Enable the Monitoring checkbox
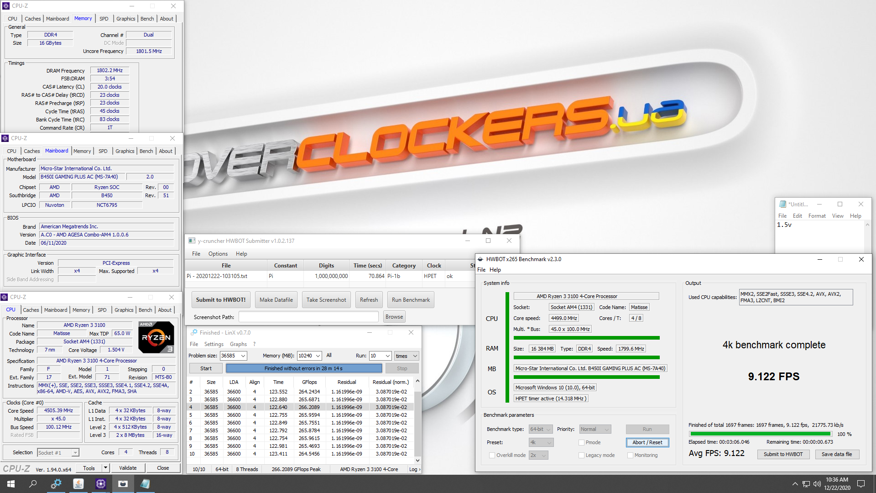 (x=630, y=455)
